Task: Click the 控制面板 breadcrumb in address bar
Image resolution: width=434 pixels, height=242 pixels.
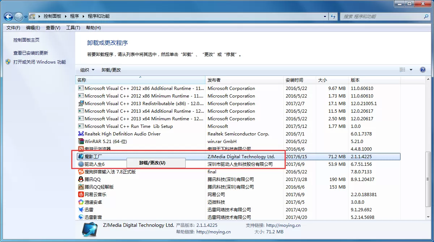Action: click(x=52, y=16)
